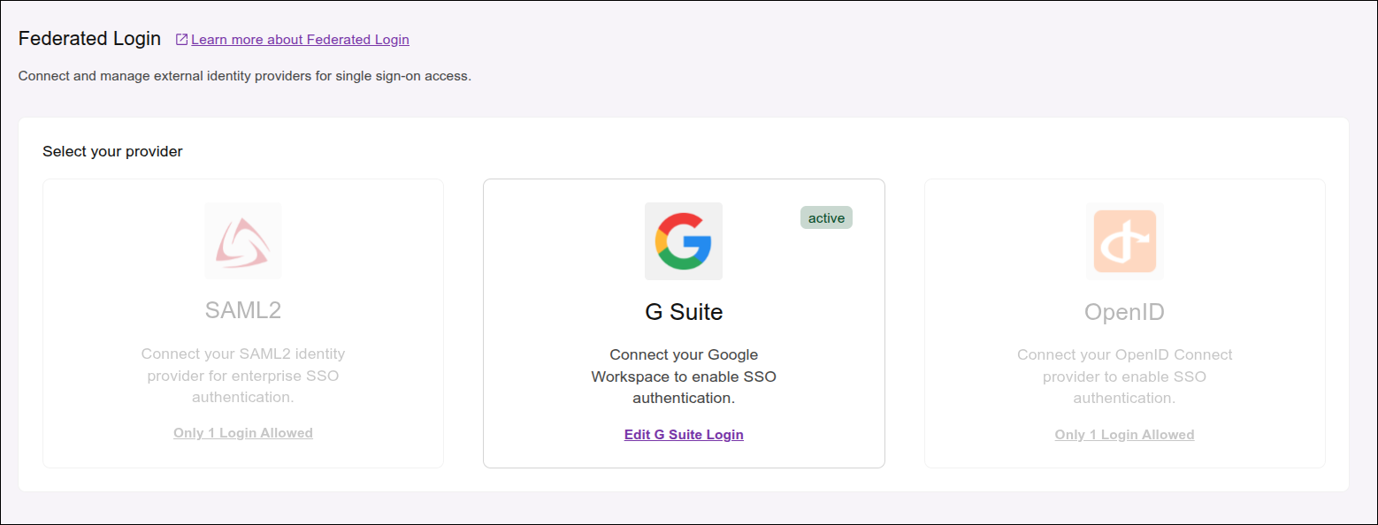Select the pink SAML2 triangle emblem
Viewport: 1378px width, 525px height.
pyautogui.click(x=242, y=240)
